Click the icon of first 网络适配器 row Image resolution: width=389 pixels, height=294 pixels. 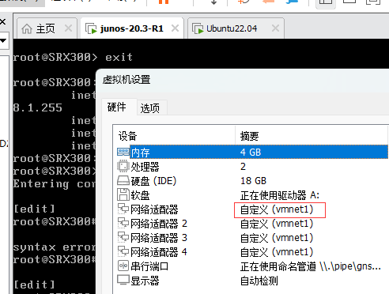coord(123,209)
